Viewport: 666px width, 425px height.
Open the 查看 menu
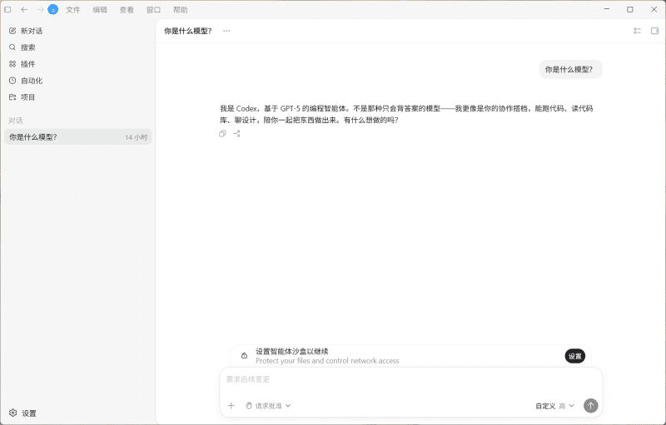point(127,10)
